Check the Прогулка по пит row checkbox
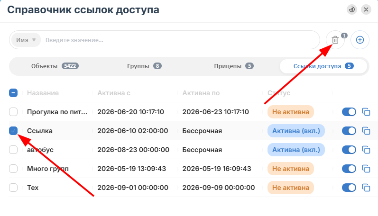The height and width of the screenshot is (216, 378). click(13, 112)
